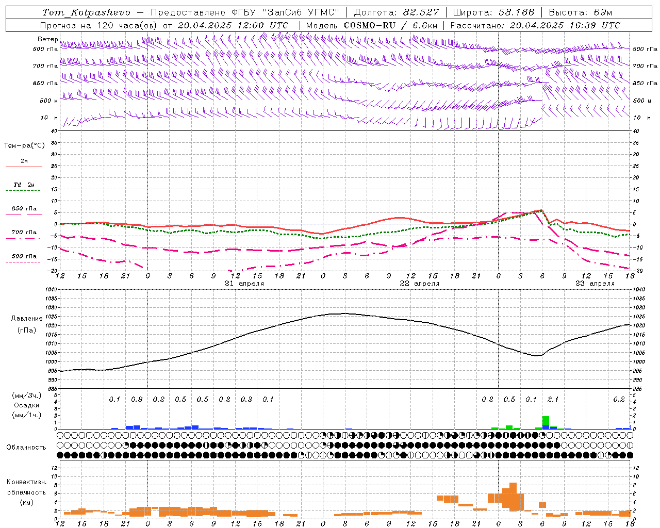Click the '0.8' precipitation value
This screenshot has height=528, width=660.
137,399
